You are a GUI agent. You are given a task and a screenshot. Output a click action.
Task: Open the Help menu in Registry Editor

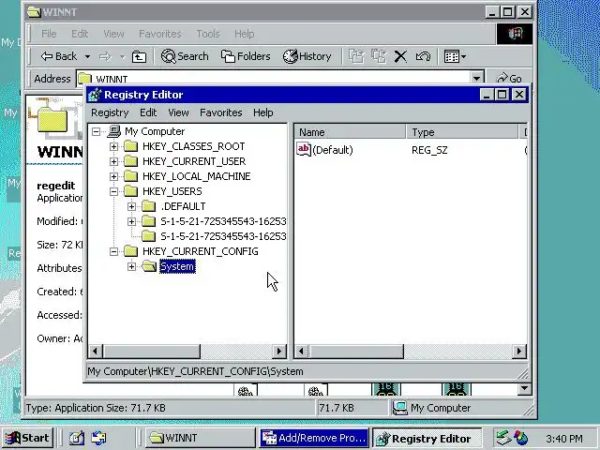(262, 112)
